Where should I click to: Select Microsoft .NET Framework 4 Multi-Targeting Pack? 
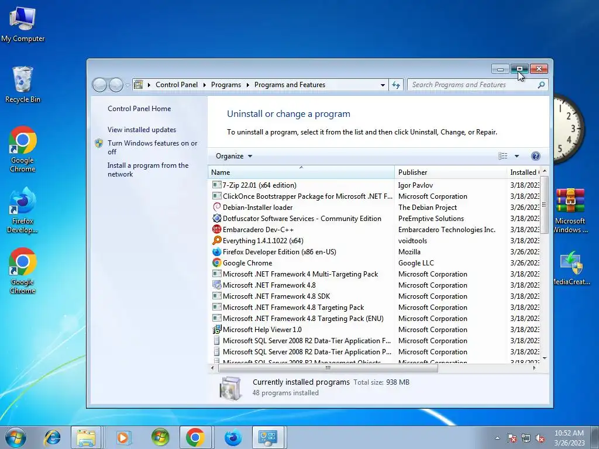[x=374, y=274]
